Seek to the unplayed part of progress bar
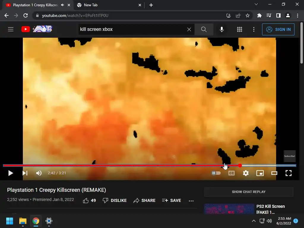The width and height of the screenshot is (304, 228). (x=269, y=165)
